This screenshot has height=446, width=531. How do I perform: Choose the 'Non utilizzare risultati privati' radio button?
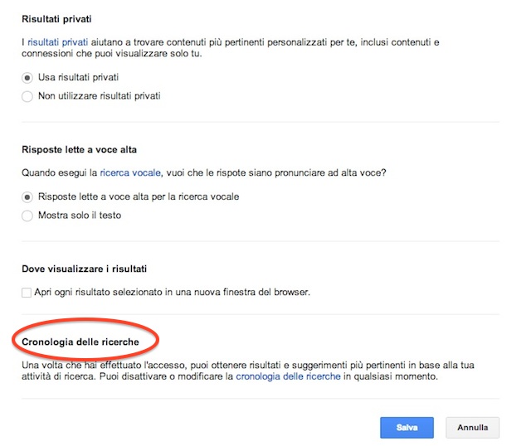tap(27, 96)
